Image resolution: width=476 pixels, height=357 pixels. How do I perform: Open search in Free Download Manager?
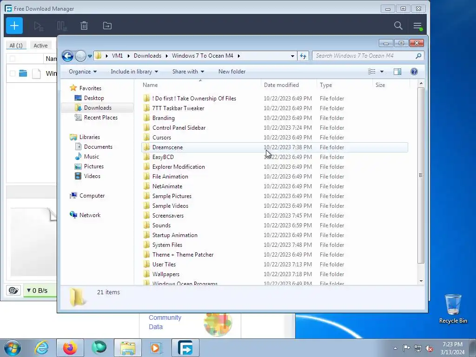(x=398, y=26)
